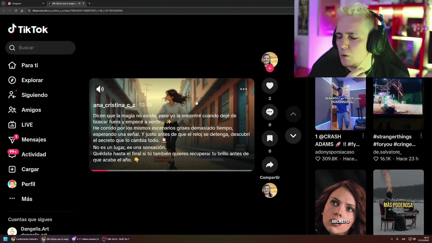Screen dimensions: 432x243
Task: Open a new browser tab
Action: 89,3
